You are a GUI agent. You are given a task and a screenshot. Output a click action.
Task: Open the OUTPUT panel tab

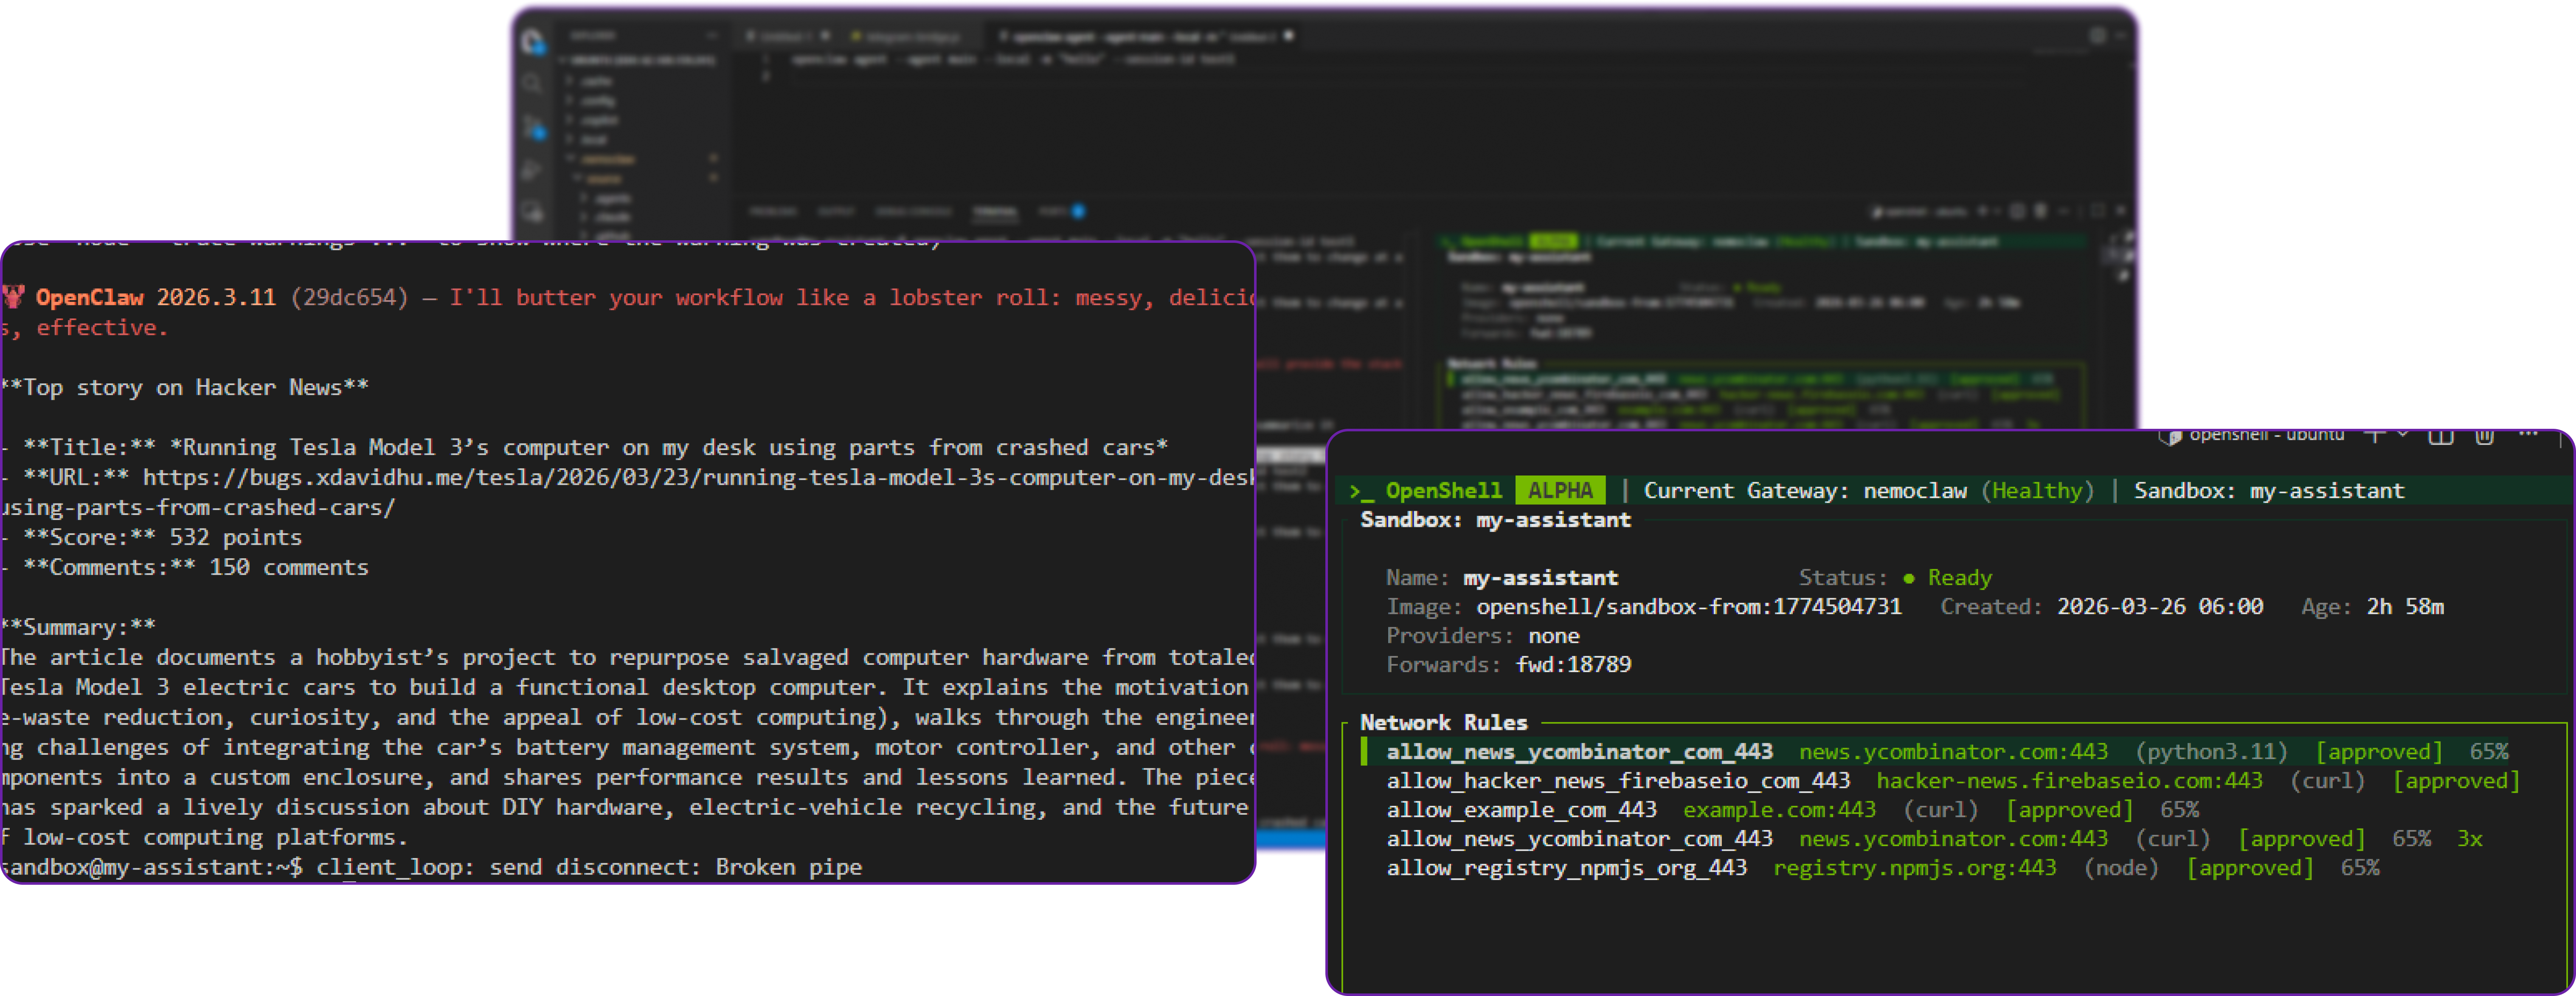click(835, 212)
